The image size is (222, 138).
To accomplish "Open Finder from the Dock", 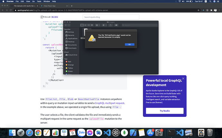I will tap(12, 133).
